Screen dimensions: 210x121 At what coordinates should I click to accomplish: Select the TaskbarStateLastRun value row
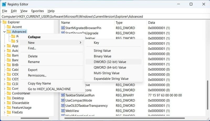133,95
